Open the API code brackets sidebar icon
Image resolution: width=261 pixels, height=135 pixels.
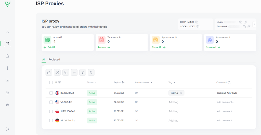tap(7, 105)
